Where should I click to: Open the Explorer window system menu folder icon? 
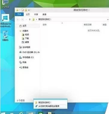[x=17, y=10]
